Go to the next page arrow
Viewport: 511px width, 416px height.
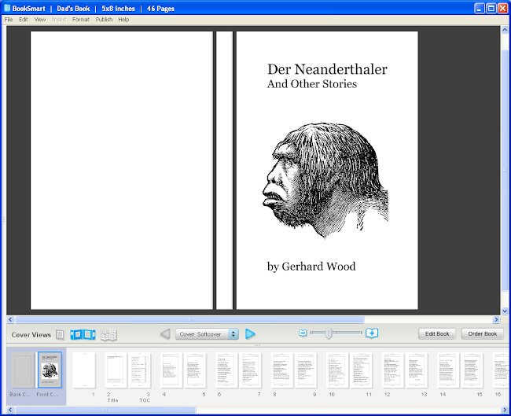(x=250, y=334)
